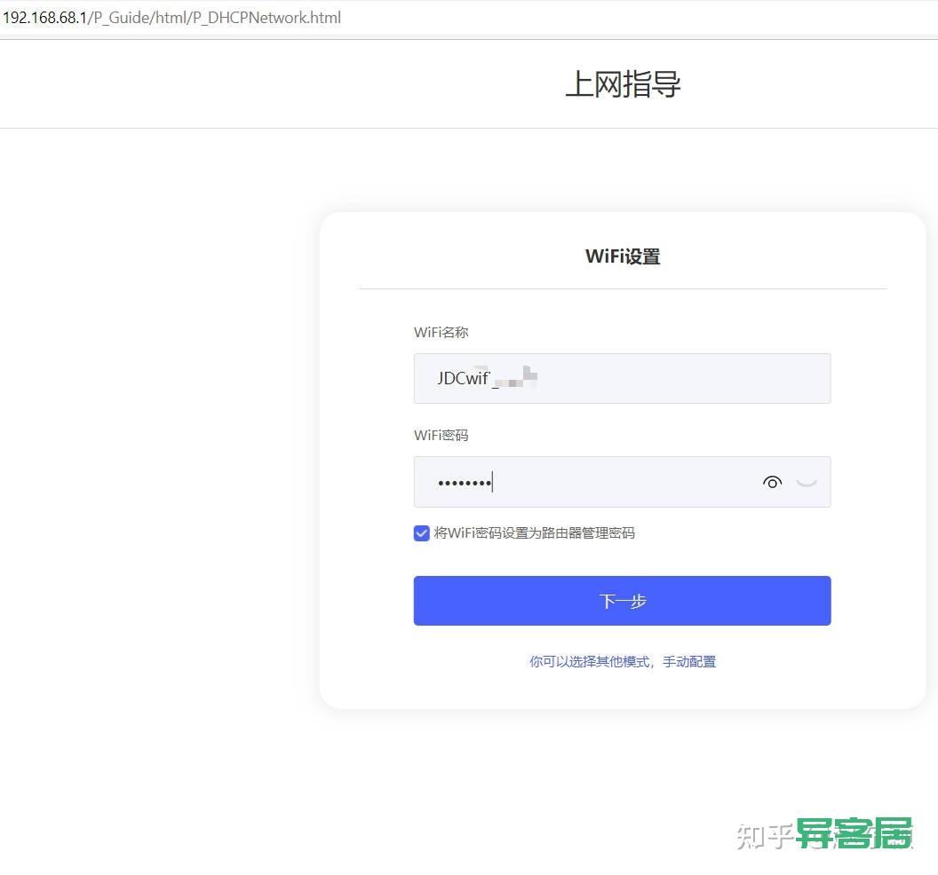Click the 你可以选择其他模式 portion of the link

[589, 662]
